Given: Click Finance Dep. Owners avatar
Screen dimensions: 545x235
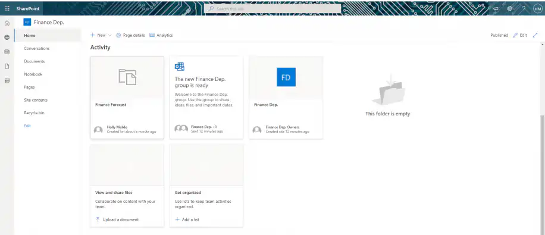Looking at the screenshot, I should point(257,130).
